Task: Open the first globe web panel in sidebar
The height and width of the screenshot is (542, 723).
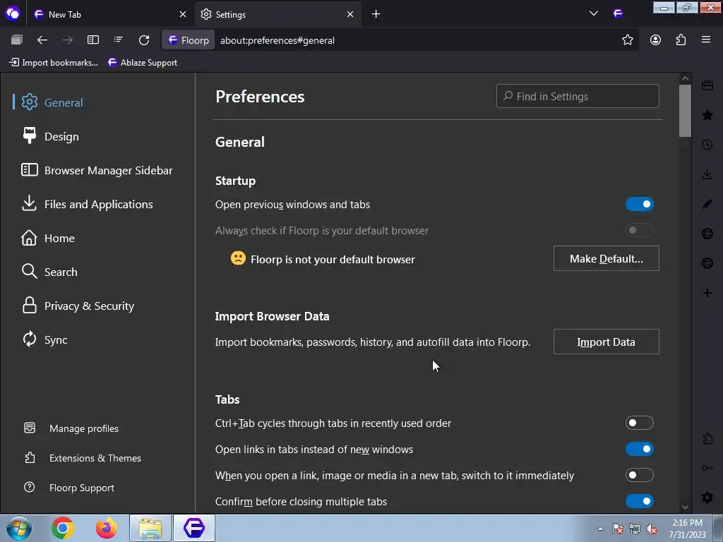Action: pos(707,234)
